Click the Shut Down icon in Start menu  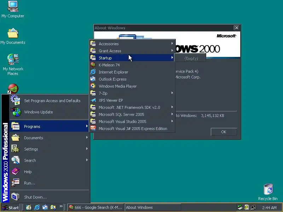point(16,197)
